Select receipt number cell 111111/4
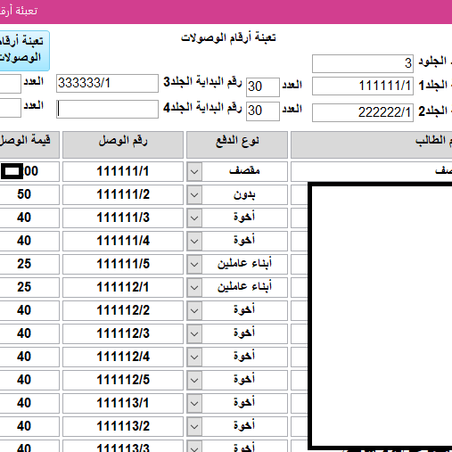Image resolution: width=452 pixels, height=452 pixels. 123,241
